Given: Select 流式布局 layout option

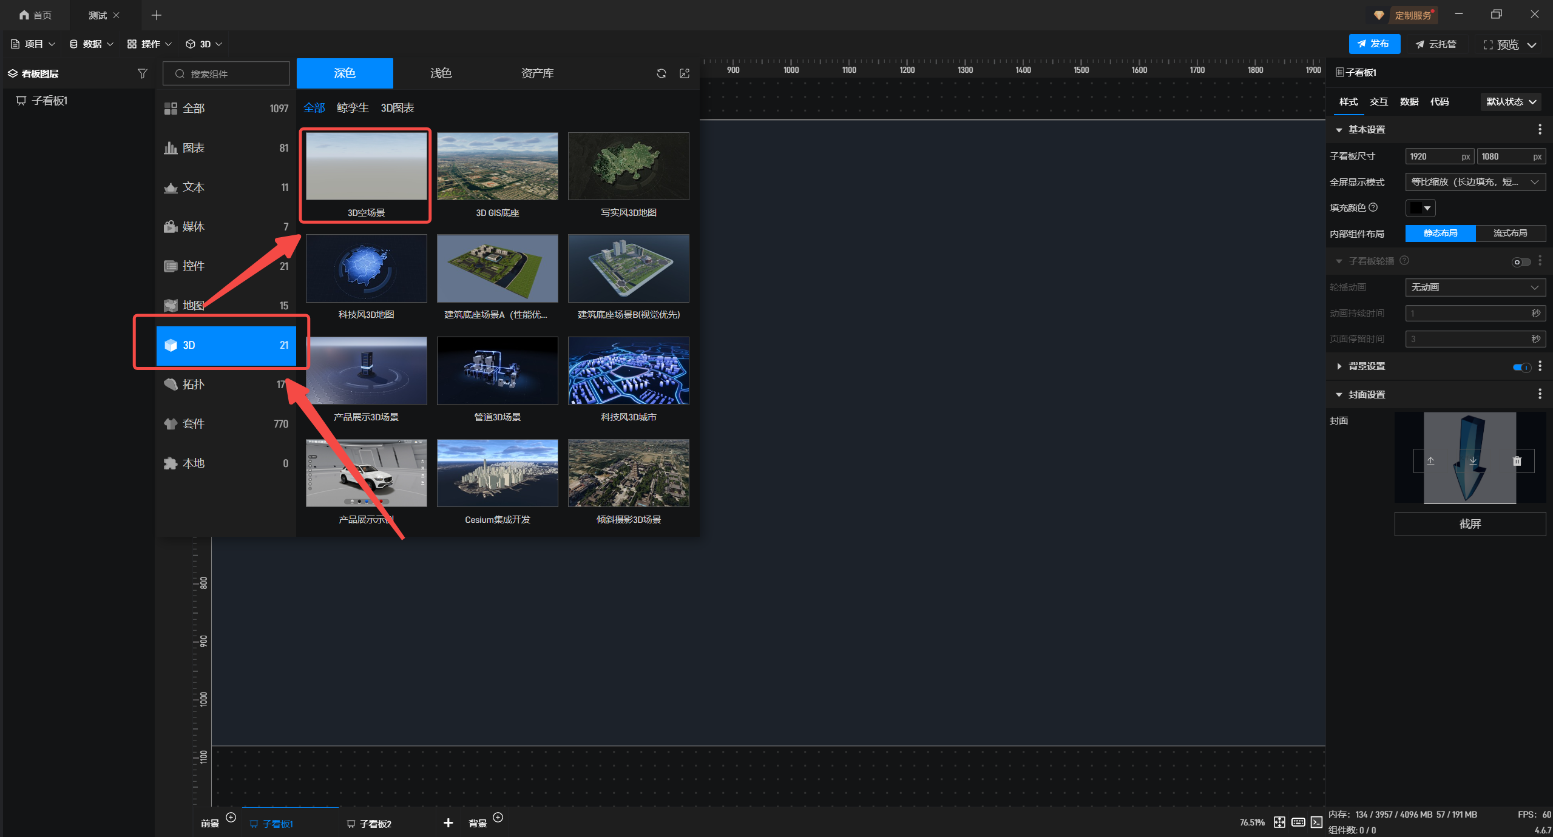Looking at the screenshot, I should point(1510,234).
